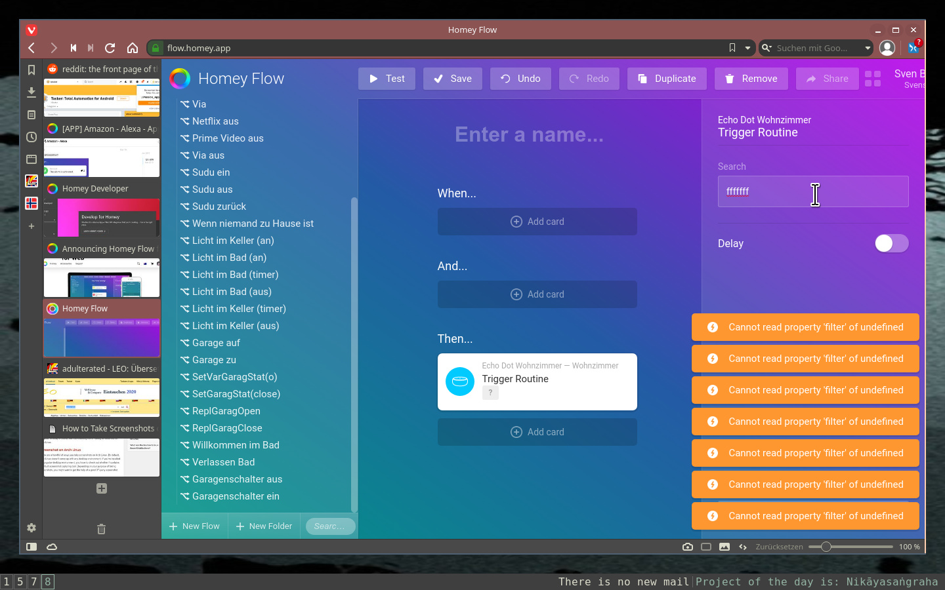The image size is (945, 590).
Task: Open the Vivaldi main menu logo
Action: click(31, 30)
